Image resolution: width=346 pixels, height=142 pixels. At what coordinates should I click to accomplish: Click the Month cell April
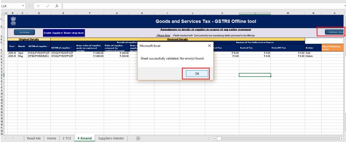pos(22,53)
